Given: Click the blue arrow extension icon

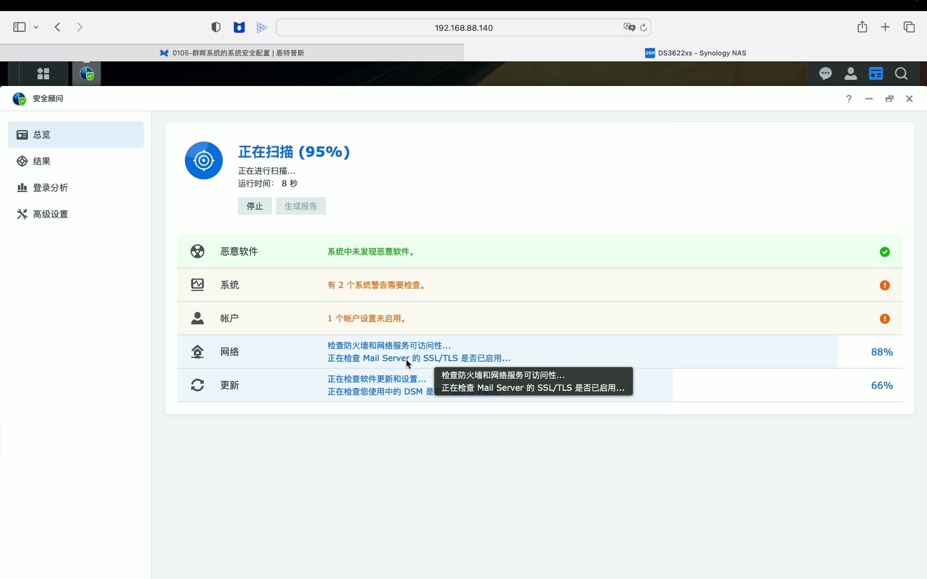Looking at the screenshot, I should coord(262,27).
